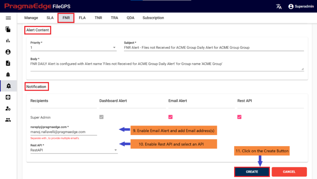
Task: Click into the Body text area
Action: [167, 66]
